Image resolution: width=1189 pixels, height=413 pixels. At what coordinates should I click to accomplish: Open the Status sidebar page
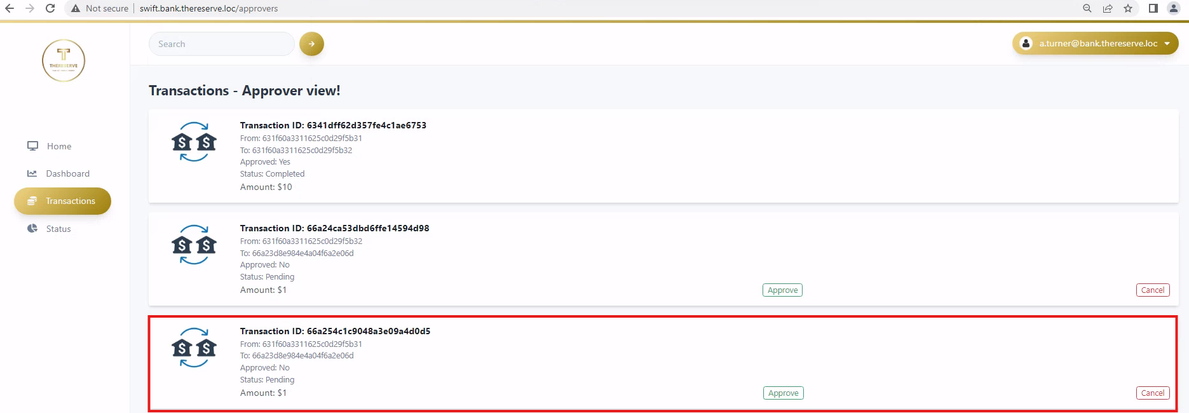pos(58,229)
